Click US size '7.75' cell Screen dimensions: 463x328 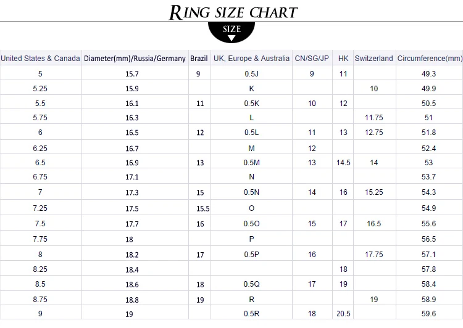(x=40, y=239)
